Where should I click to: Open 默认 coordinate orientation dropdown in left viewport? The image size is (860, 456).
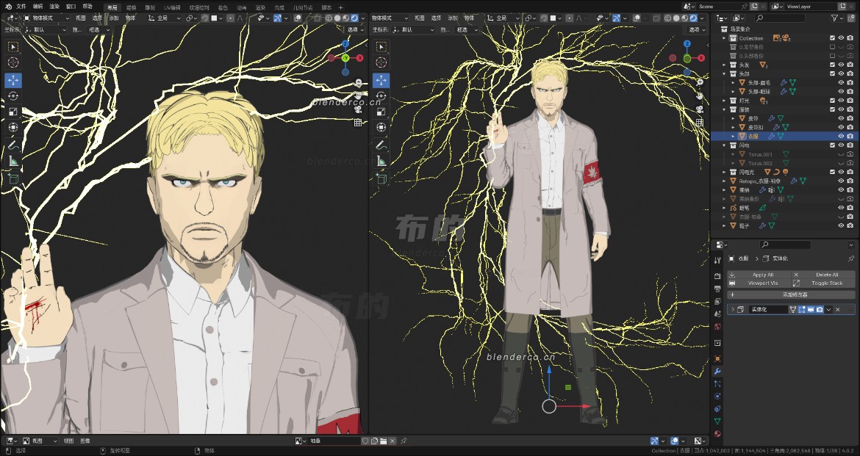pyautogui.click(x=46, y=29)
